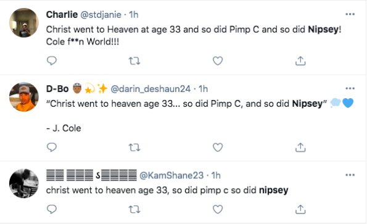
Task: Retweet @KamShane23's tweet
Action: click(x=134, y=209)
